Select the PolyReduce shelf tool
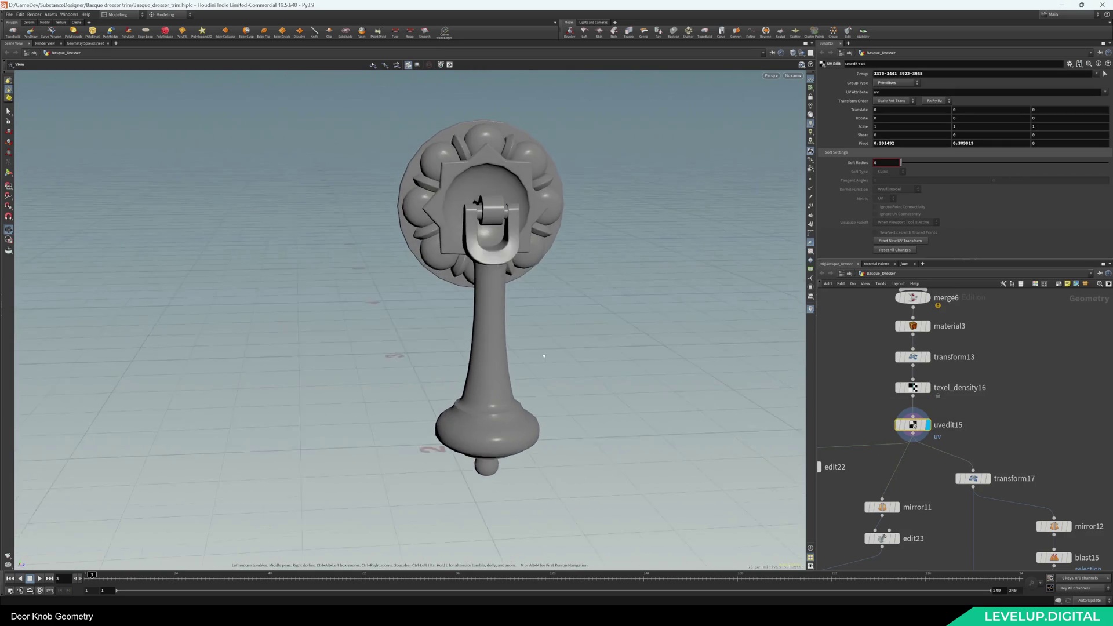The height and width of the screenshot is (626, 1113). pyautogui.click(x=165, y=32)
